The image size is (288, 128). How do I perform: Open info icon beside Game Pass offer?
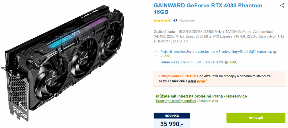(226, 62)
